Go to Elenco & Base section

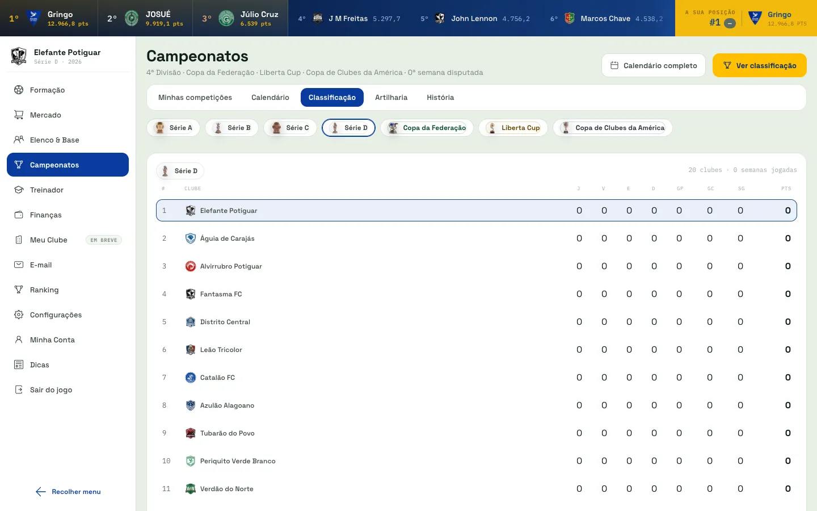pos(68,140)
